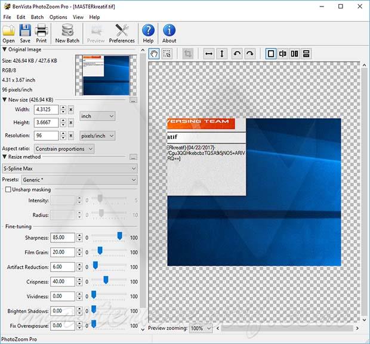Screen dimensions: 370x344
Task: Open New size options ellipsis button
Action: click(x=133, y=100)
